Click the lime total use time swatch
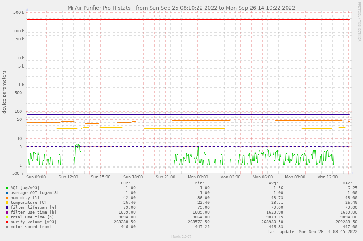The width and height of the screenshot is (363, 241). pyautogui.click(x=7, y=217)
